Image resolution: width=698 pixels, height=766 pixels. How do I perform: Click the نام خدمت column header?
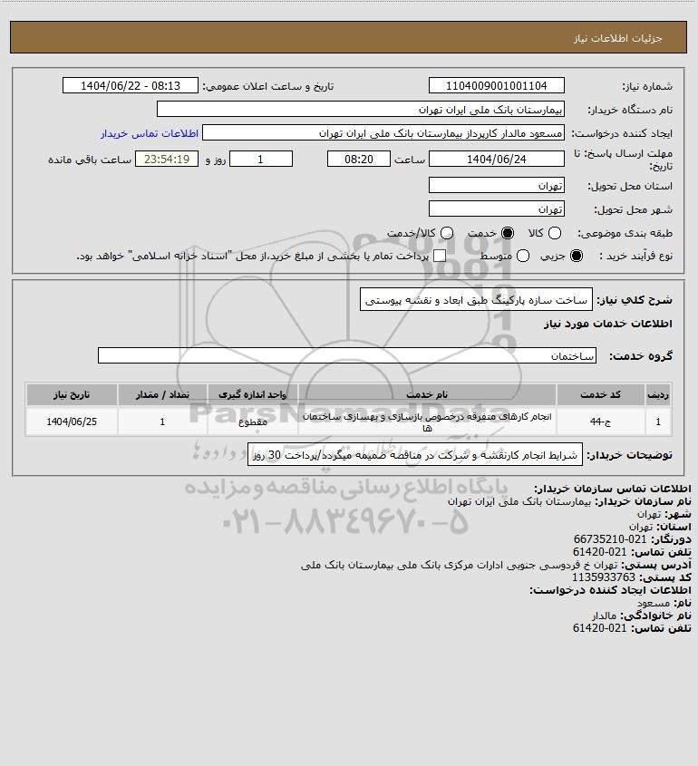click(x=427, y=394)
